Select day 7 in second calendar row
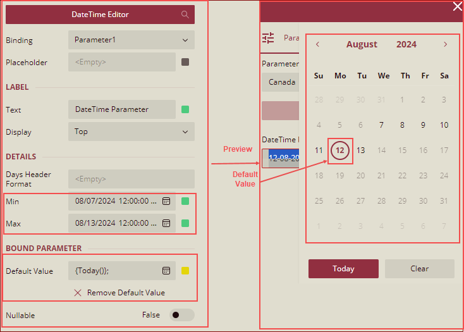The width and height of the screenshot is (464, 332). pyautogui.click(x=381, y=125)
